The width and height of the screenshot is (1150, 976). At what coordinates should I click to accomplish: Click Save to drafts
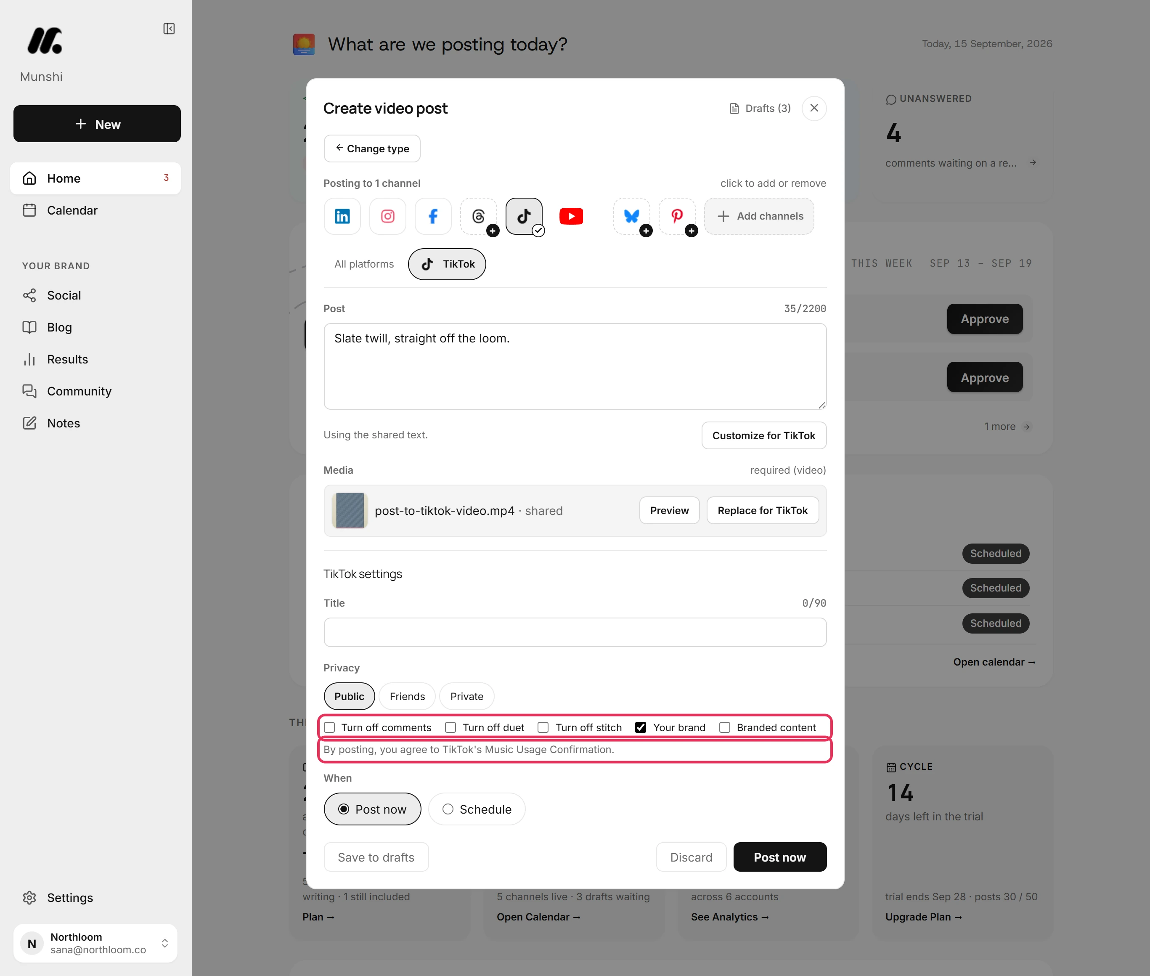point(376,857)
